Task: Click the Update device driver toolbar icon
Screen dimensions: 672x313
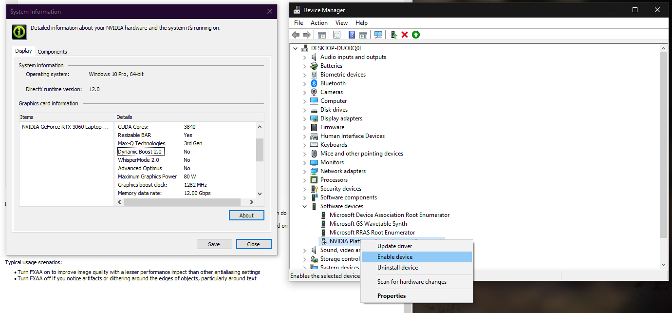Action: [393, 35]
